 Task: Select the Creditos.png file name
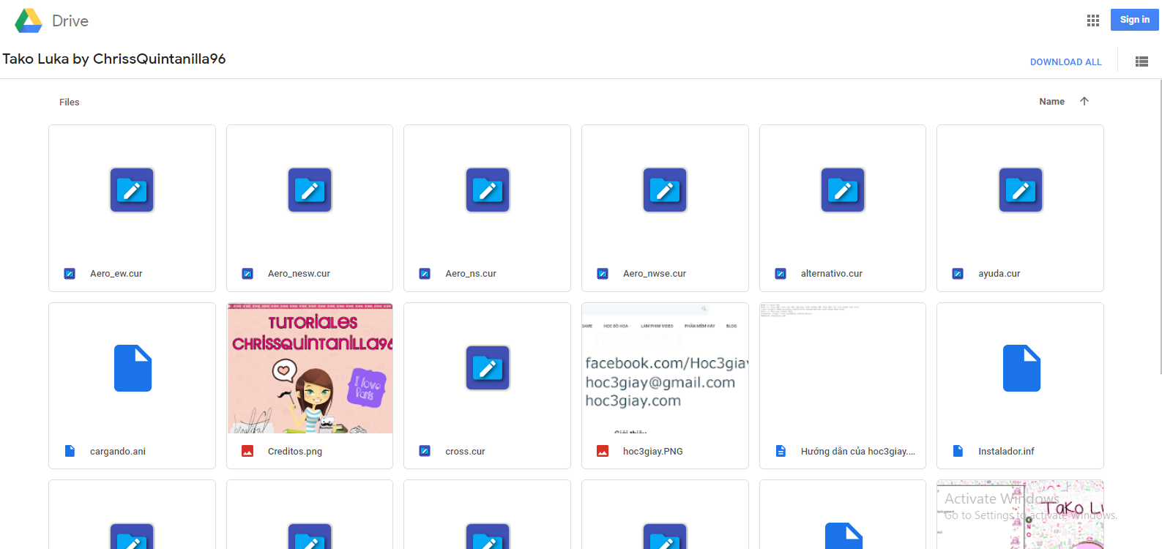click(x=295, y=452)
